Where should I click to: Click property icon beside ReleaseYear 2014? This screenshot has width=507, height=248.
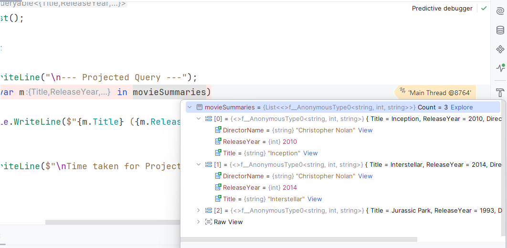click(x=218, y=187)
